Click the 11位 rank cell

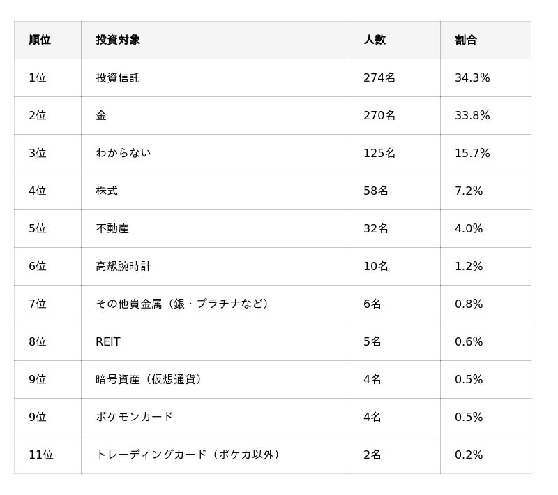[x=41, y=455]
